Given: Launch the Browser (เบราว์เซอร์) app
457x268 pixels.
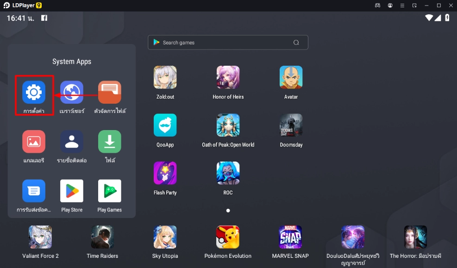Looking at the screenshot, I should tap(72, 93).
